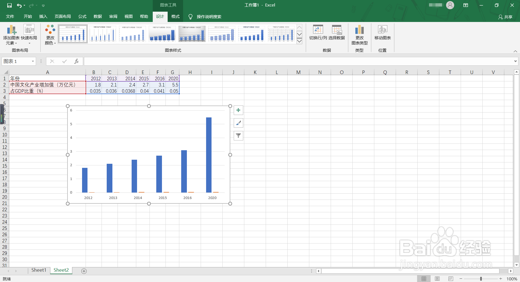Switch to Page Layout view in status bar
520x282 pixels.
(437, 279)
